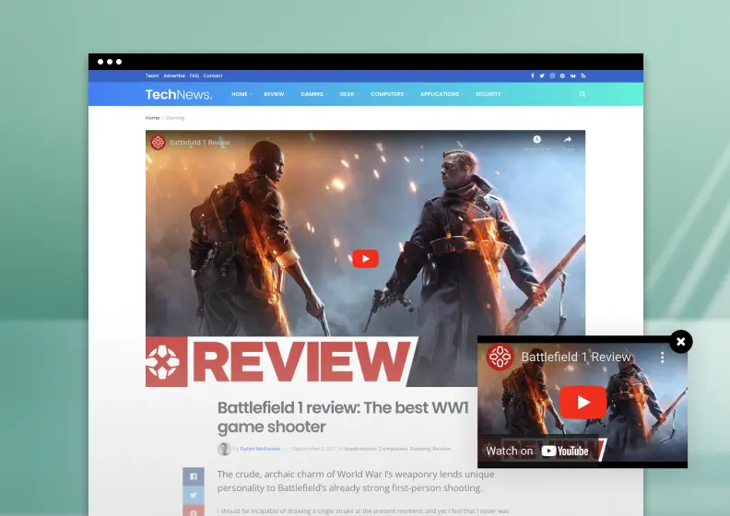
Task: Close the floating mini video player
Action: coord(680,342)
